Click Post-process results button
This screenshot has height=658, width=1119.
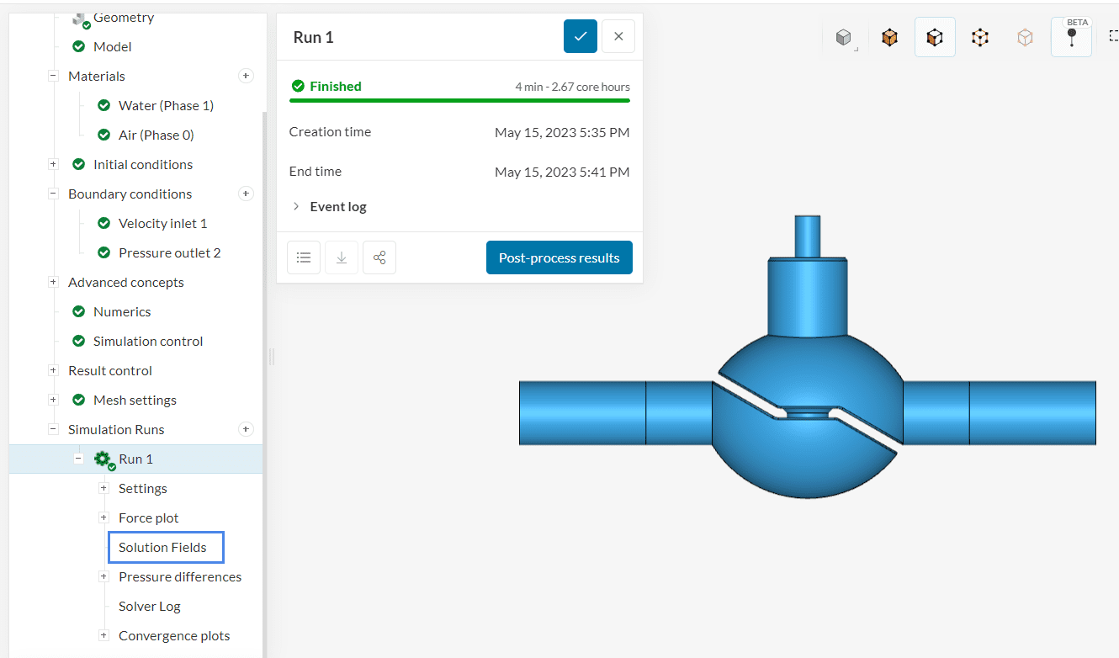pos(559,257)
